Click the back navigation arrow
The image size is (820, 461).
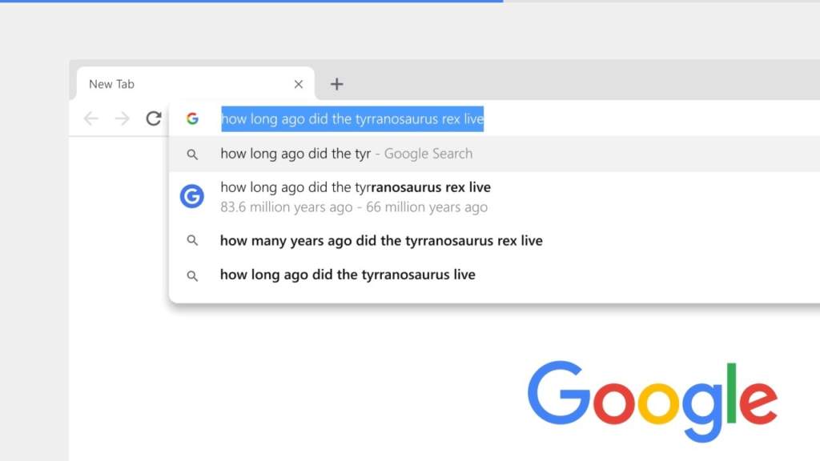[90, 118]
